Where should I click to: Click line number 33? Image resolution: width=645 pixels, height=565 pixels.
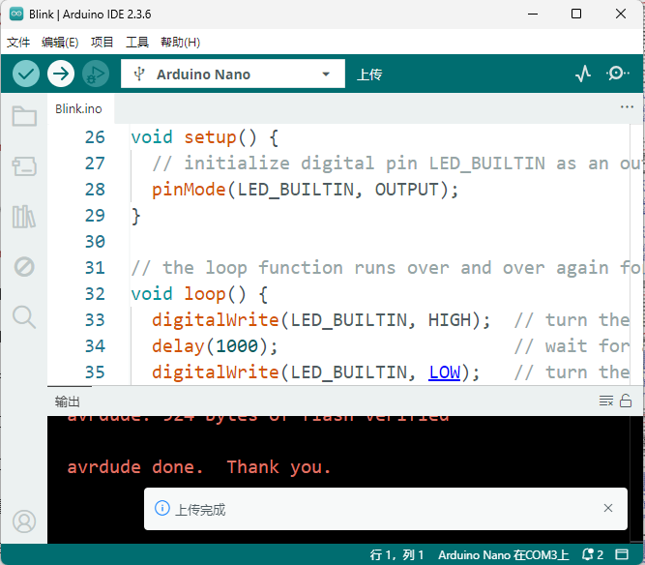coord(95,320)
